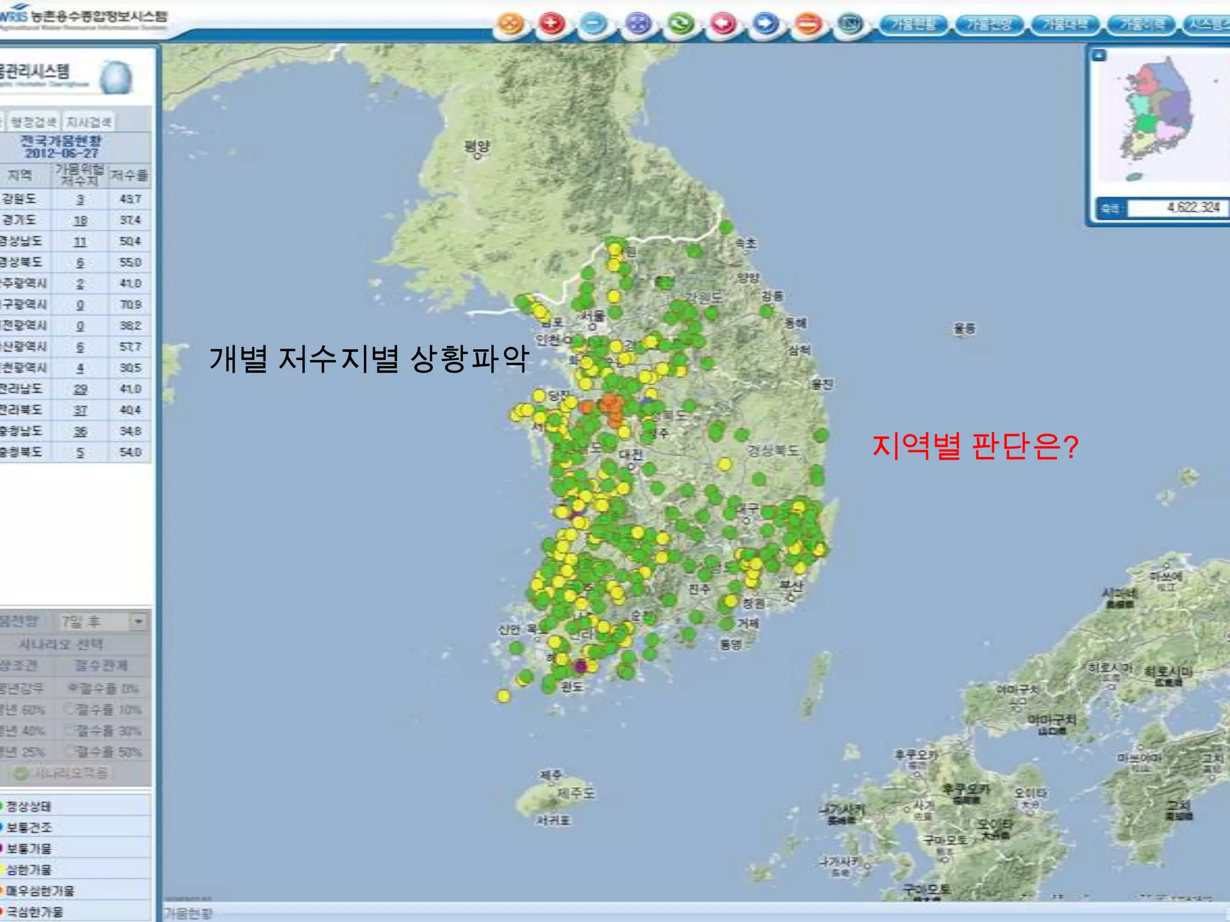
Task: Click the scale input field showing 4,622,324
Action: click(1178, 208)
